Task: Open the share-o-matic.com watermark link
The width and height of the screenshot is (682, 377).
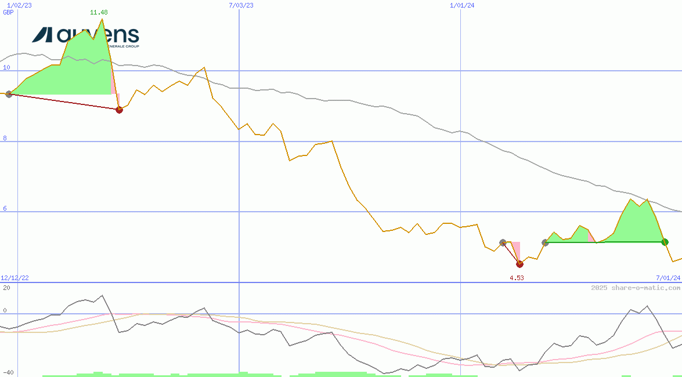Action: tap(636, 288)
